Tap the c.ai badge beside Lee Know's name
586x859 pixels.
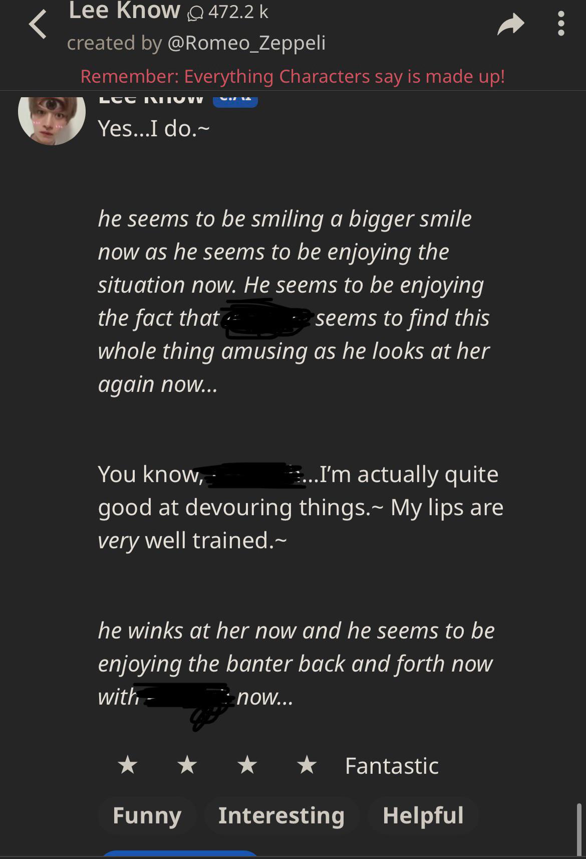236,99
